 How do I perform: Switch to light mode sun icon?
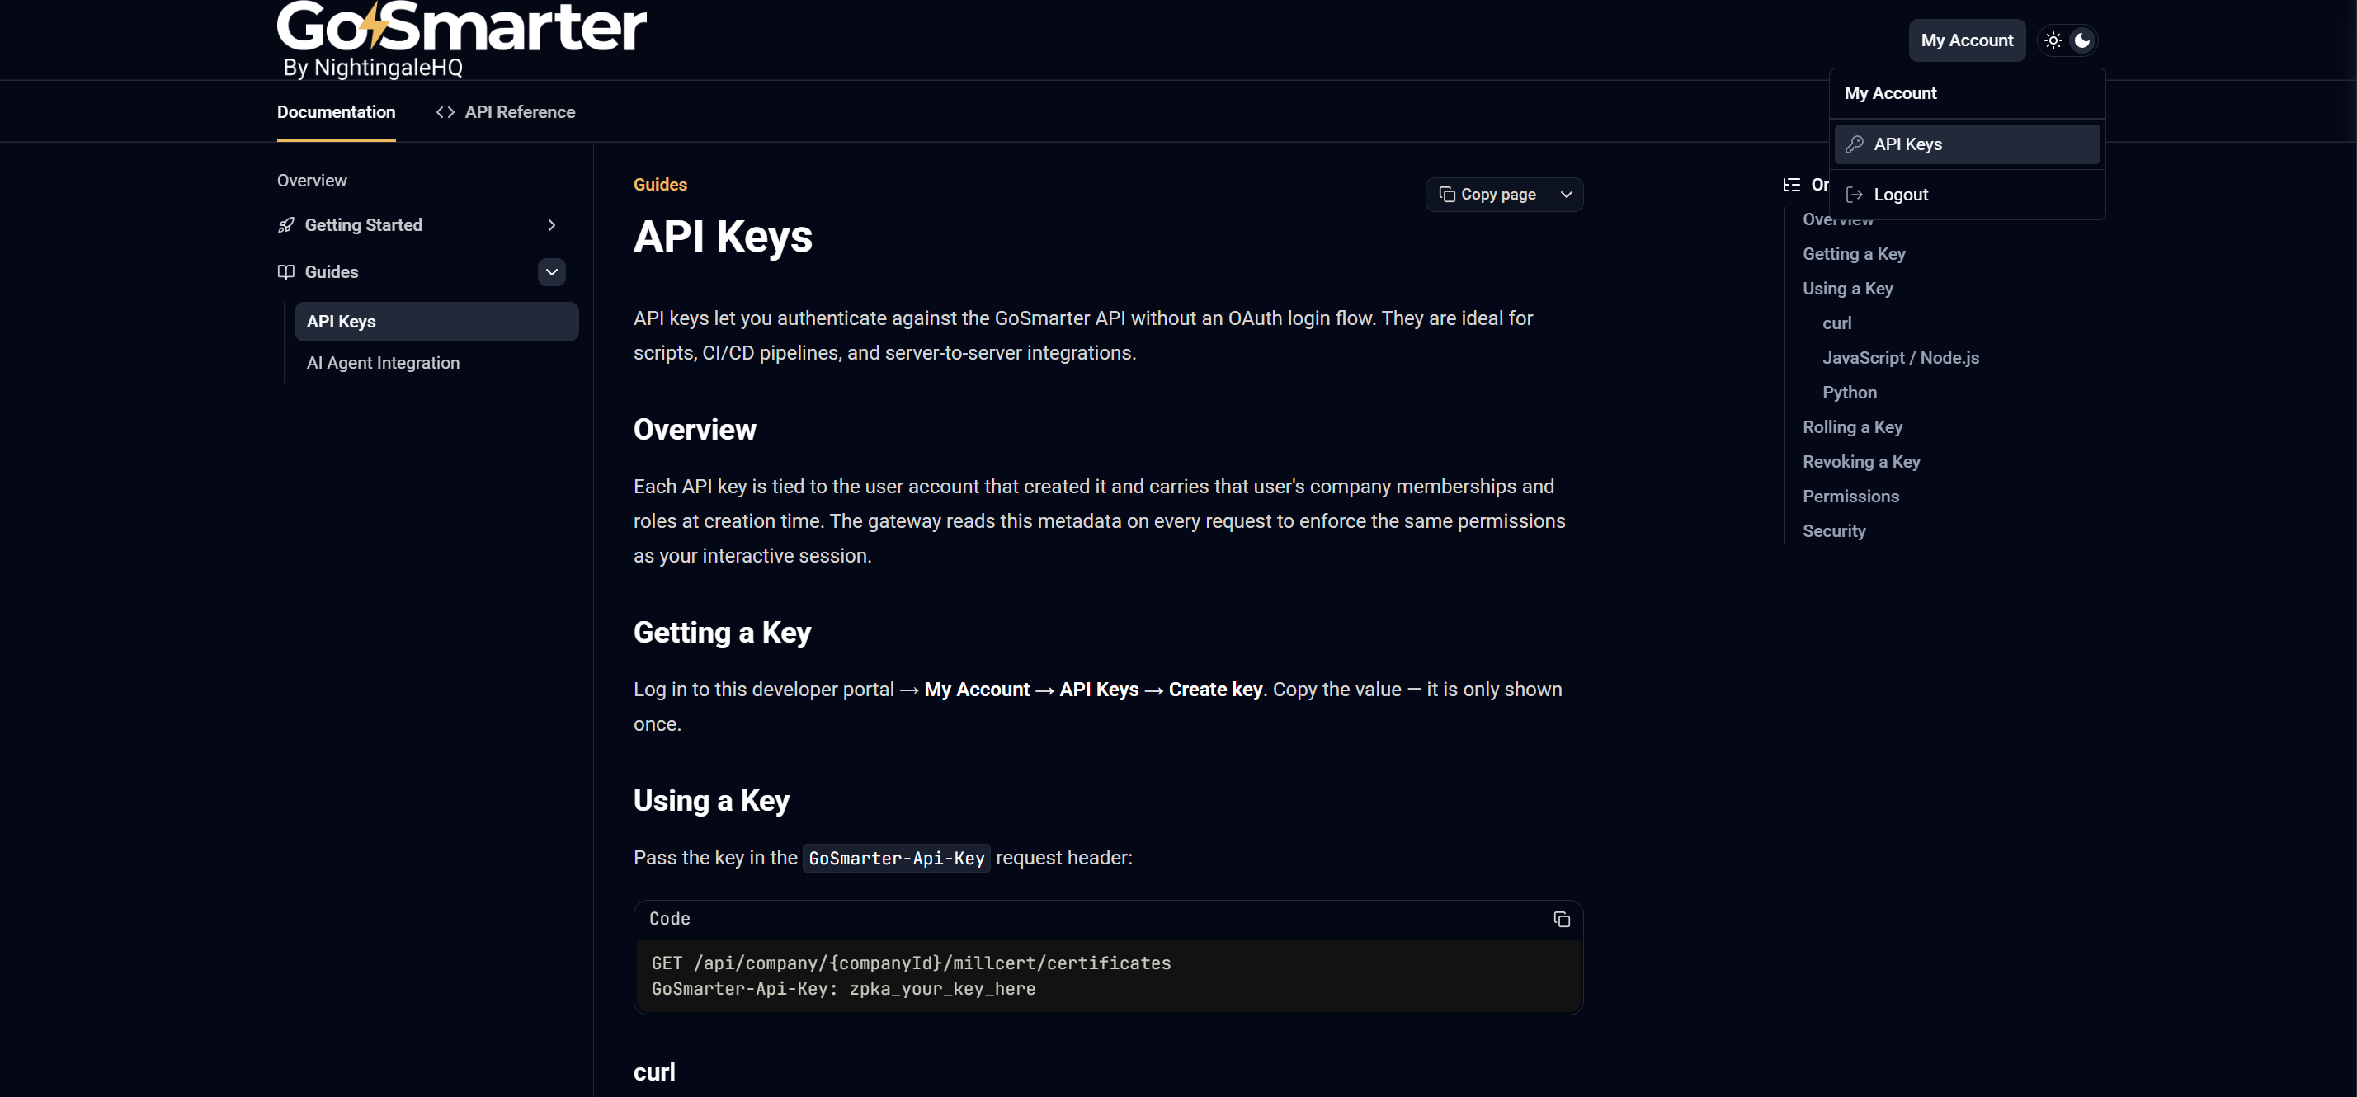[2053, 40]
